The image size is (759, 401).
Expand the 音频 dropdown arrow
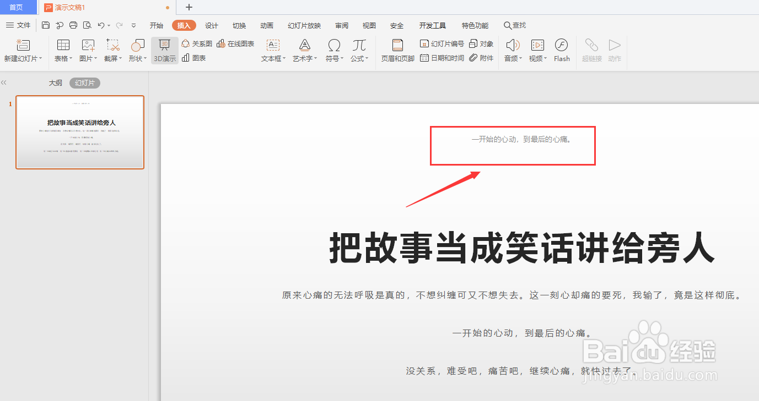click(x=521, y=59)
